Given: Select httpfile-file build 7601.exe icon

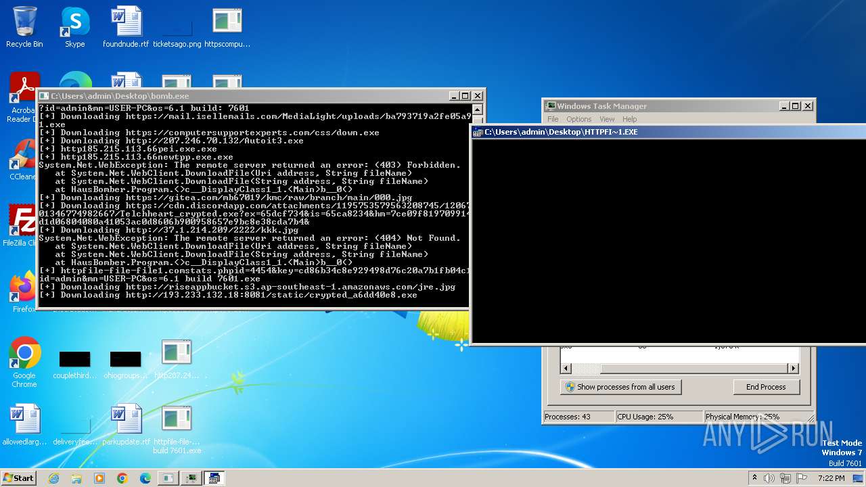Looking at the screenshot, I should pyautogui.click(x=177, y=430).
